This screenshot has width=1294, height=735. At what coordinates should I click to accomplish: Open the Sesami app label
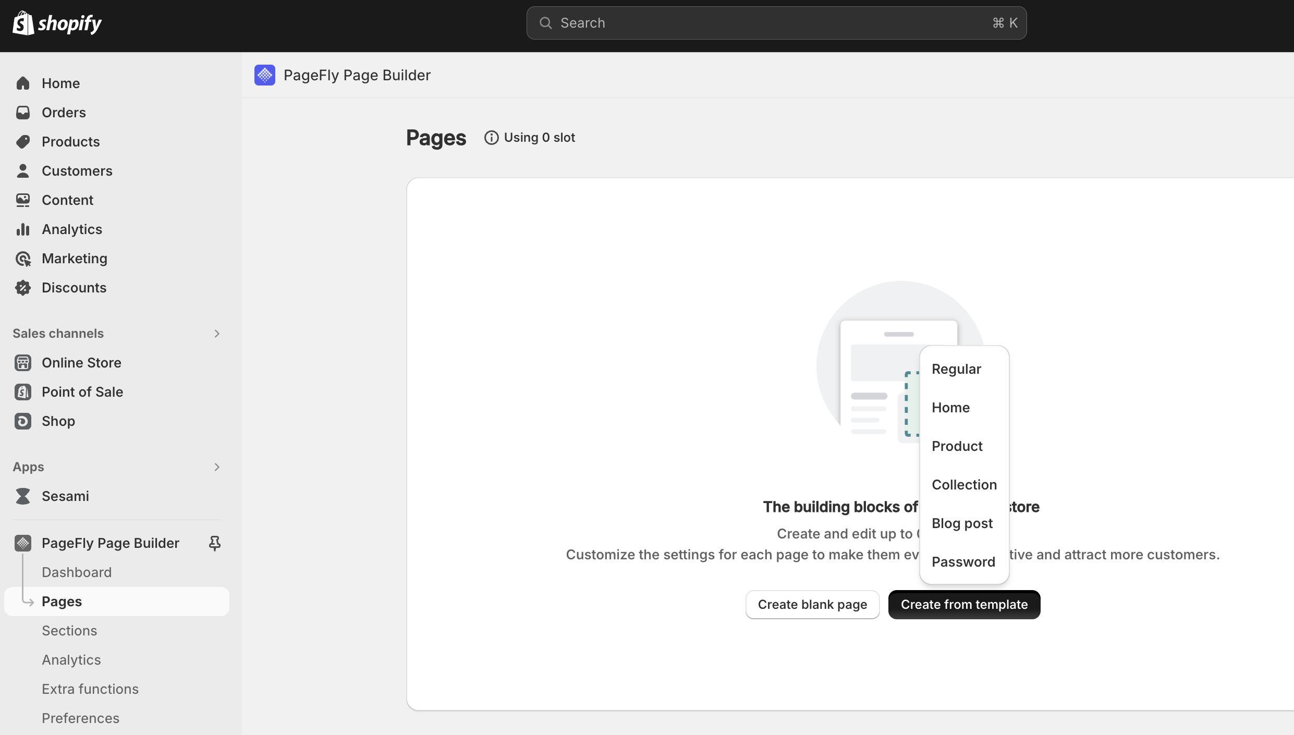pyautogui.click(x=65, y=496)
